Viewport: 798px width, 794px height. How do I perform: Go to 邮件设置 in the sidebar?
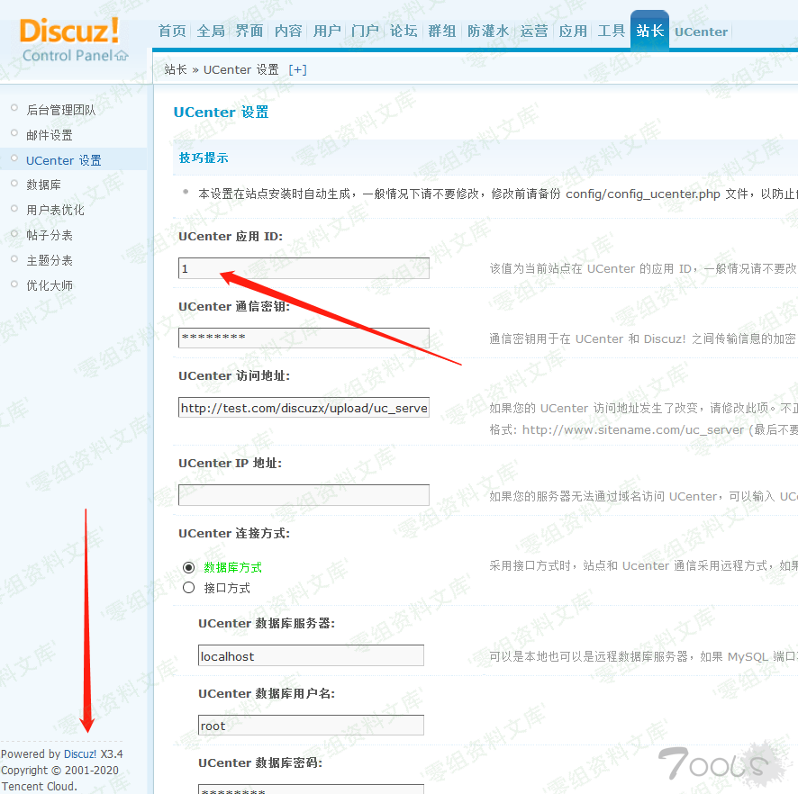point(50,135)
